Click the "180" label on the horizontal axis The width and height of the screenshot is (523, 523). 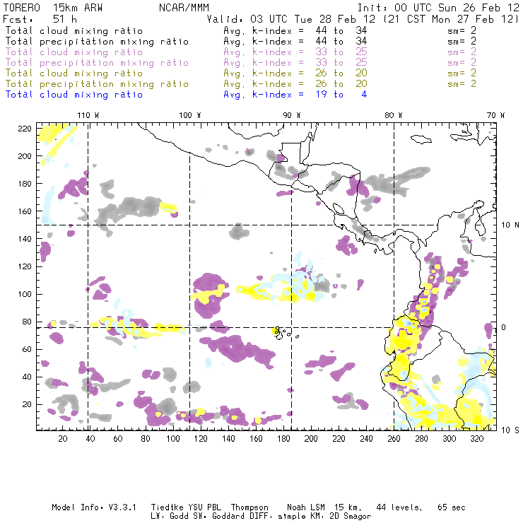(283, 439)
